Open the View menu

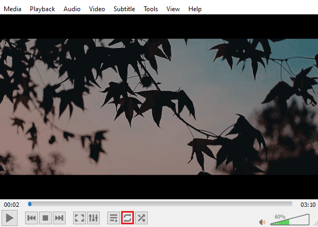[x=173, y=9]
